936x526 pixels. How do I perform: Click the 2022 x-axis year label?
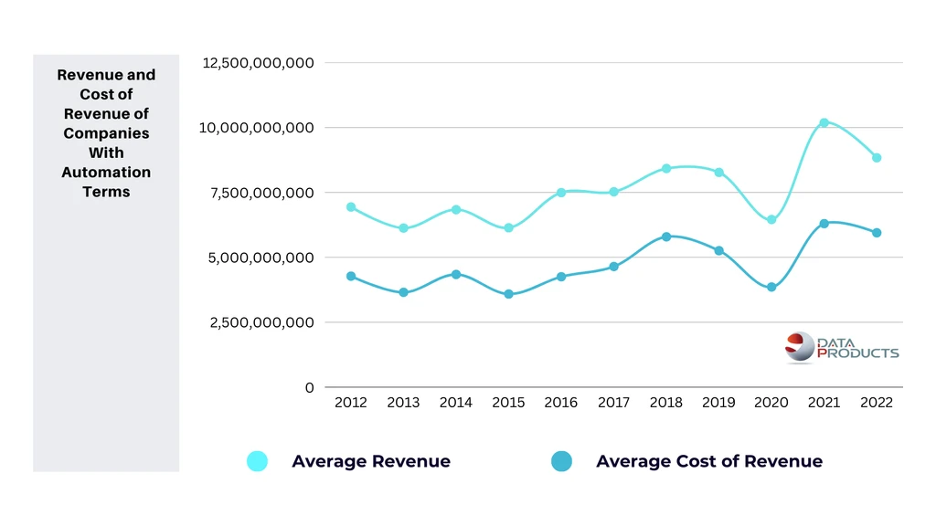pos(877,403)
